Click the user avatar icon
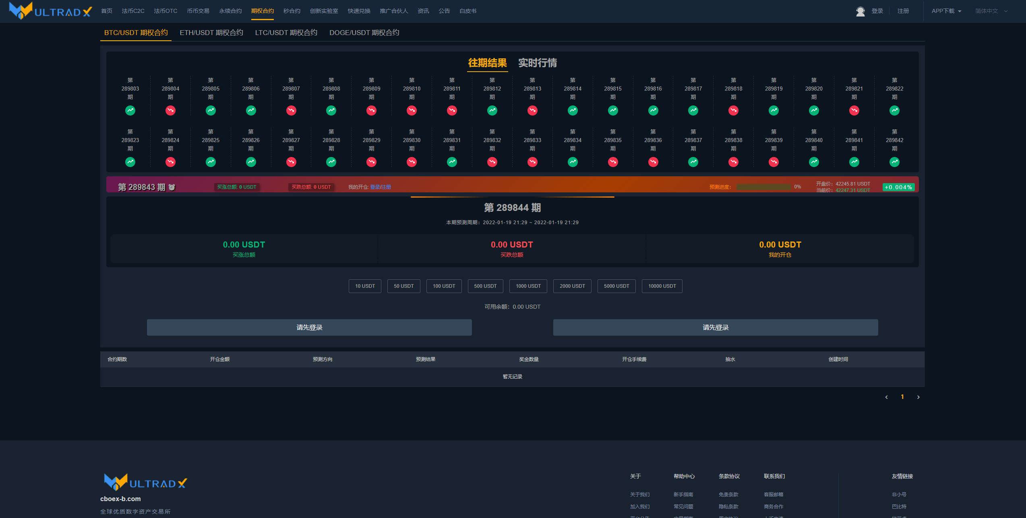Viewport: 1026px width, 518px height. click(860, 11)
